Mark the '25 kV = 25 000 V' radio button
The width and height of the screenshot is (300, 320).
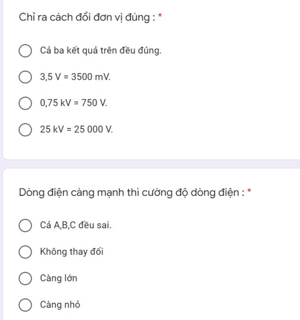pos(25,130)
